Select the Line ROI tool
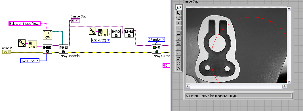The width and height of the screenshot is (303, 111). (178, 28)
